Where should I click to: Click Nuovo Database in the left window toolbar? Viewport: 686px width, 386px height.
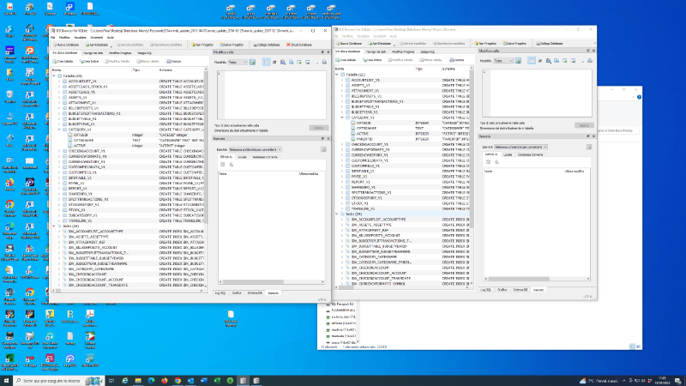(67, 45)
